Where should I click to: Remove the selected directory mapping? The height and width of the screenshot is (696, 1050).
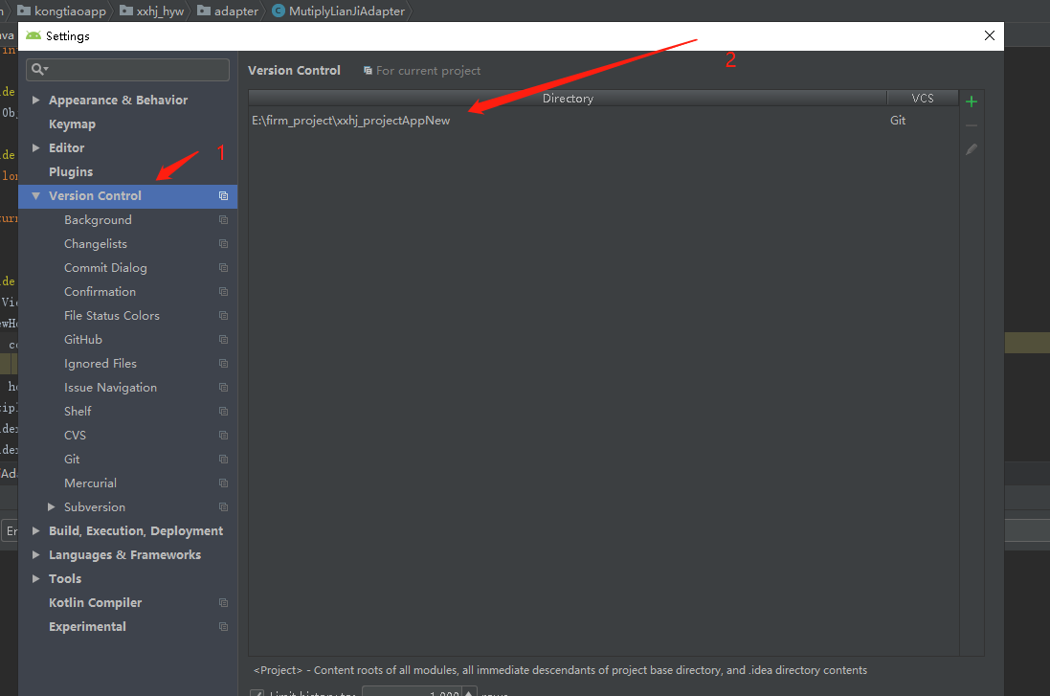pos(972,125)
